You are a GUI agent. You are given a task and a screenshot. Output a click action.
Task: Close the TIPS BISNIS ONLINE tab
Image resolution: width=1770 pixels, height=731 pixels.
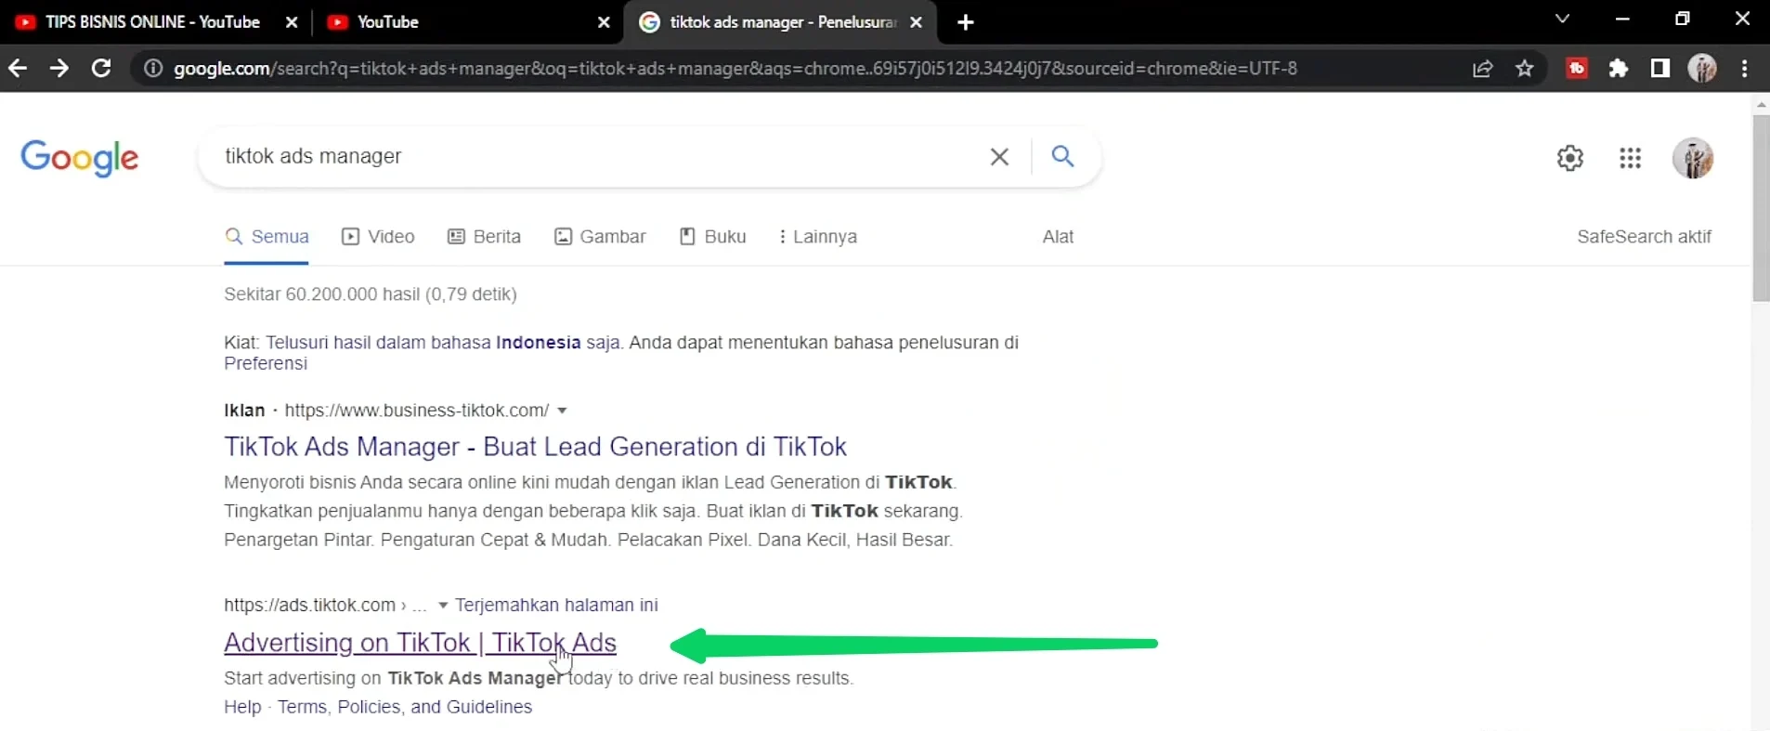pyautogui.click(x=292, y=22)
